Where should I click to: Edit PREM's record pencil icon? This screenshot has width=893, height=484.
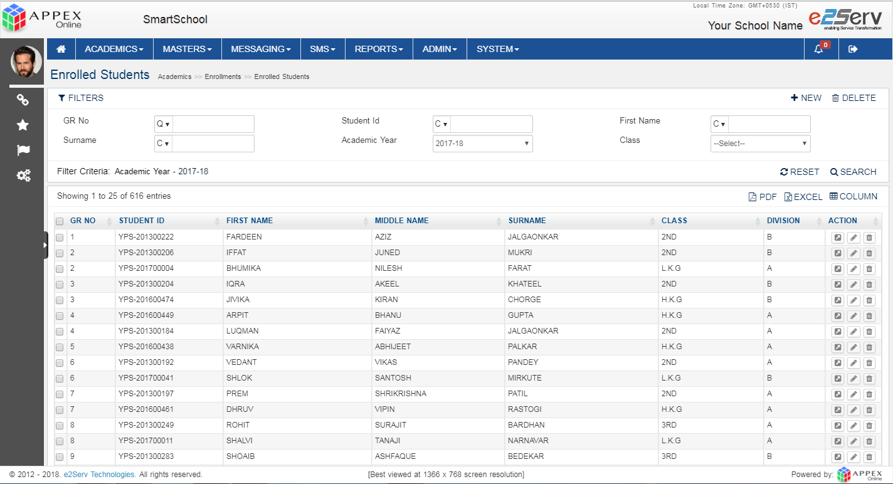(x=853, y=394)
